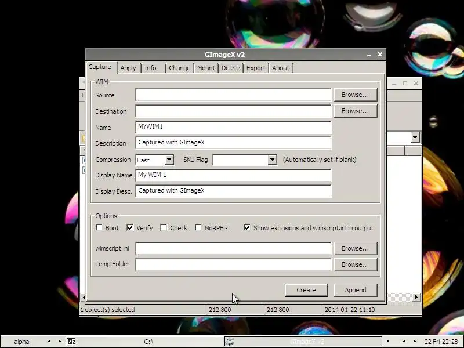Click the Append button
Image resolution: width=464 pixels, height=348 pixels.
(356, 290)
